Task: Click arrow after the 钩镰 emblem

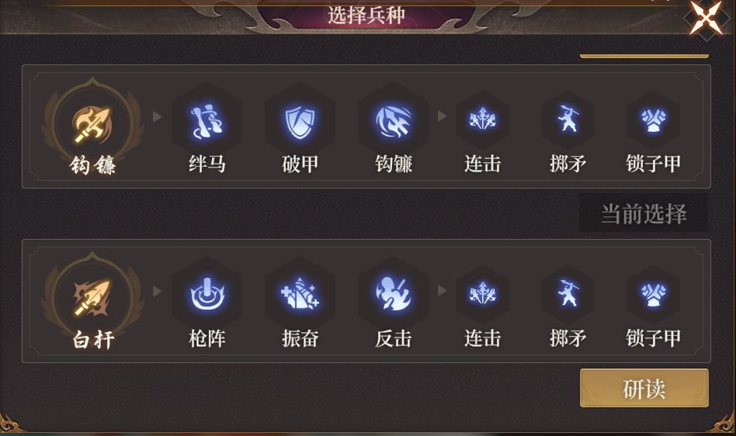Action: click(158, 116)
